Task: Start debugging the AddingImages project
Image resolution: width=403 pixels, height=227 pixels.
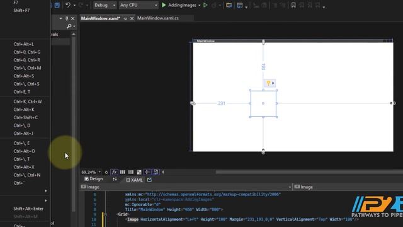Action: point(179,5)
